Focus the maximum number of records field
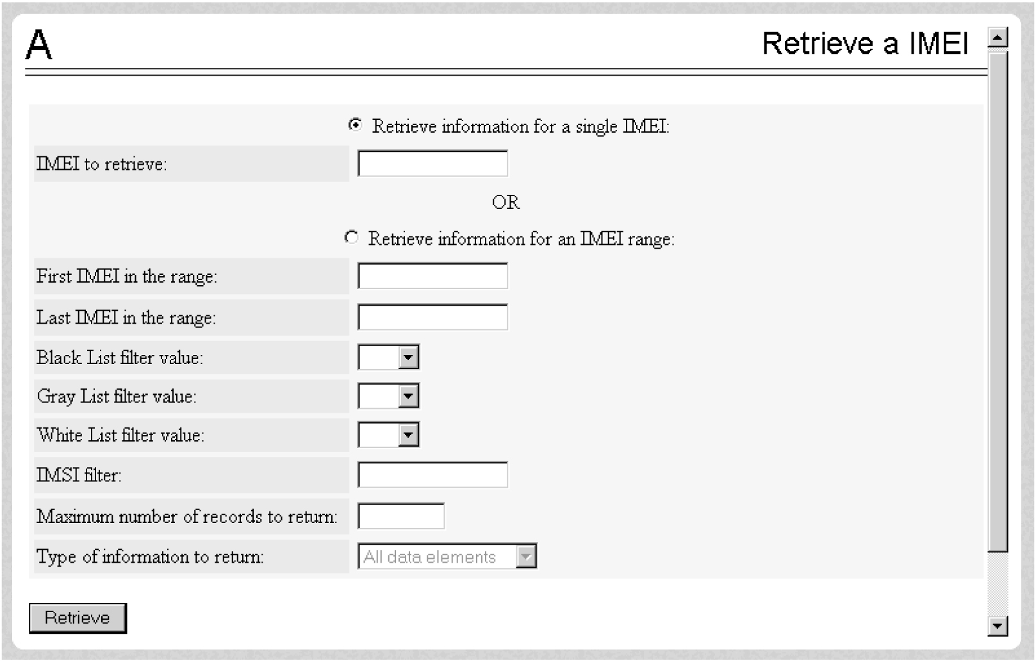 [401, 517]
